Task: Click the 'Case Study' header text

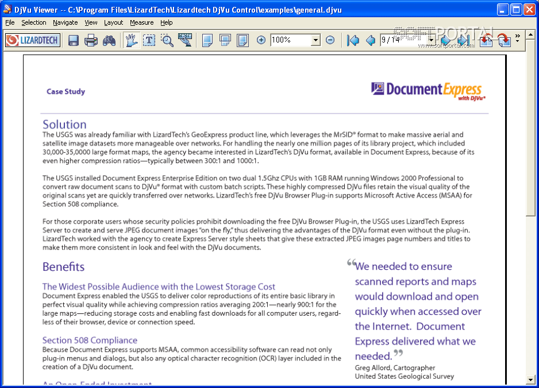Action: (x=66, y=92)
